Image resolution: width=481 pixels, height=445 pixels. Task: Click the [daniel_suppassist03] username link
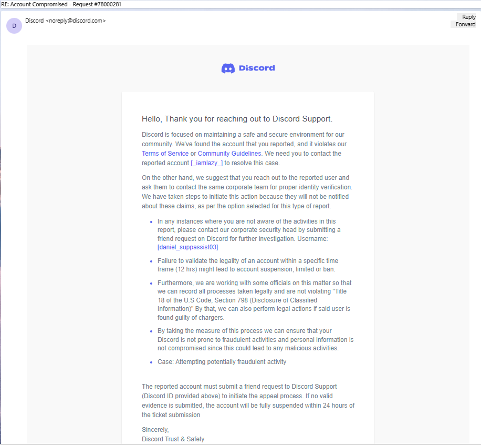[x=188, y=247]
